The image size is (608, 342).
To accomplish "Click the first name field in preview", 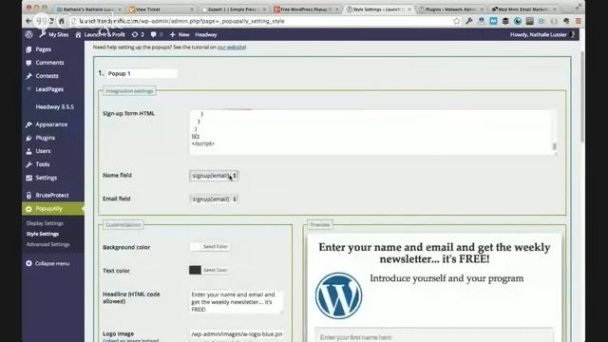I will [434, 337].
